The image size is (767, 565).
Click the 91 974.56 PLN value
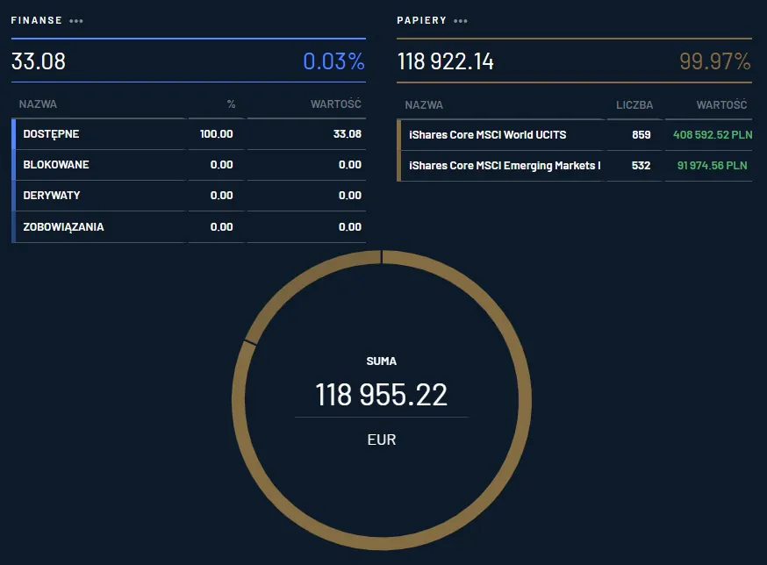pos(712,166)
